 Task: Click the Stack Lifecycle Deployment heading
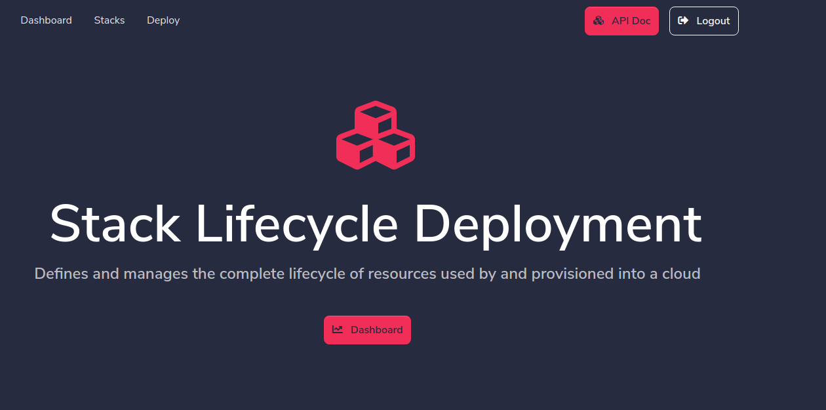376,224
